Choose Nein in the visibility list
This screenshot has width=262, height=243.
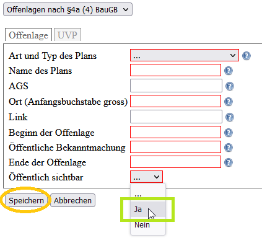(148, 225)
